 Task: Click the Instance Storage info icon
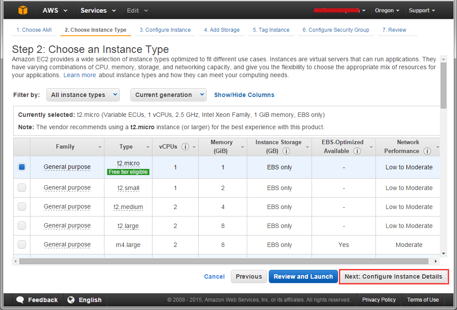[x=286, y=151]
